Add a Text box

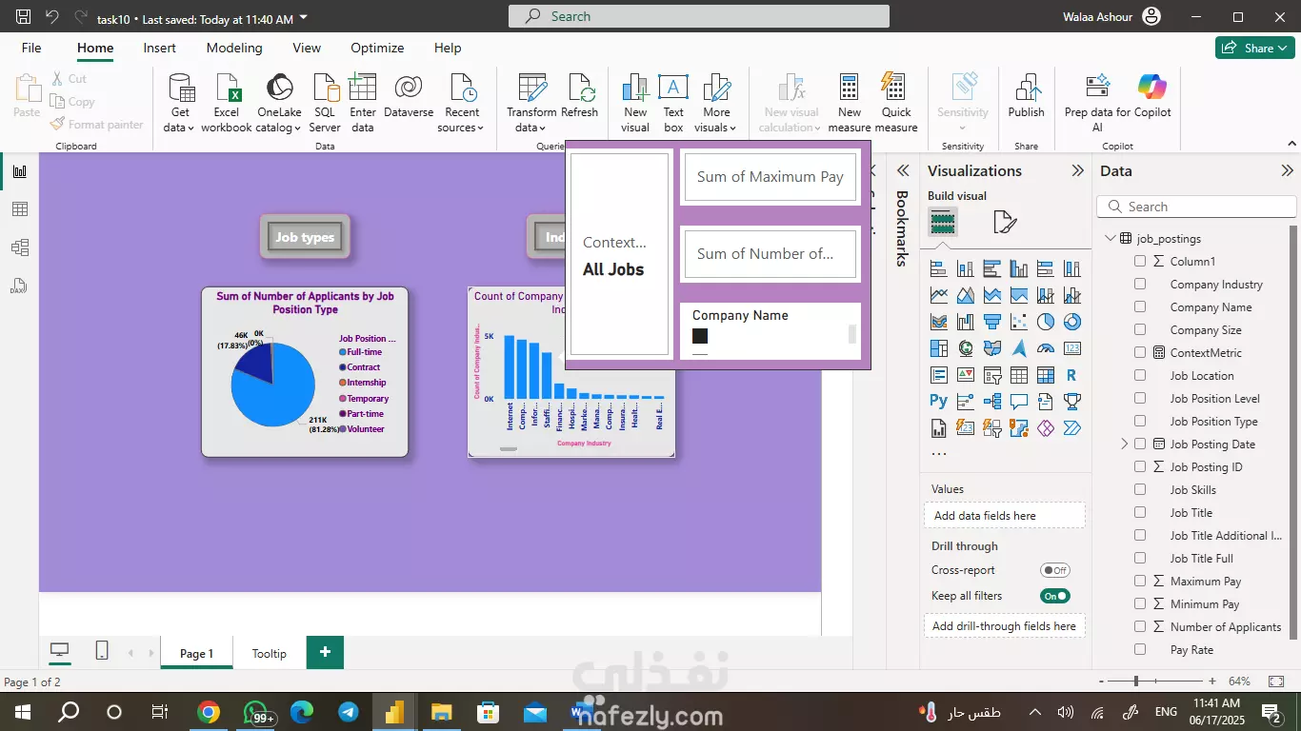coord(673,103)
